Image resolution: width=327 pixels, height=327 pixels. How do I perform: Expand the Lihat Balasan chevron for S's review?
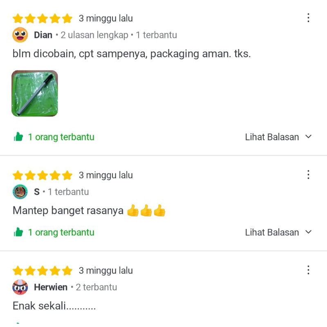(308, 232)
